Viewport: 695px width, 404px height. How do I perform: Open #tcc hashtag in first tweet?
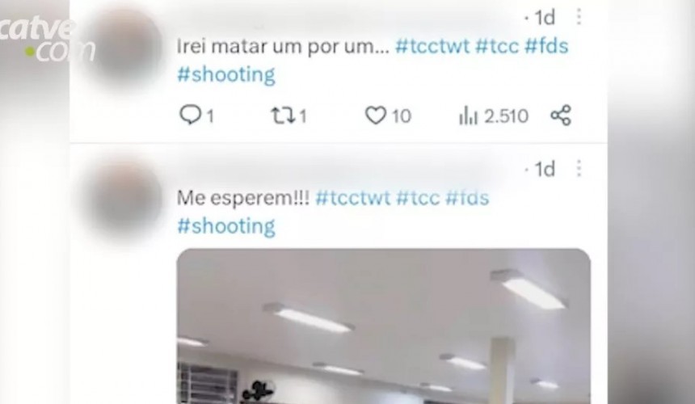pos(497,46)
